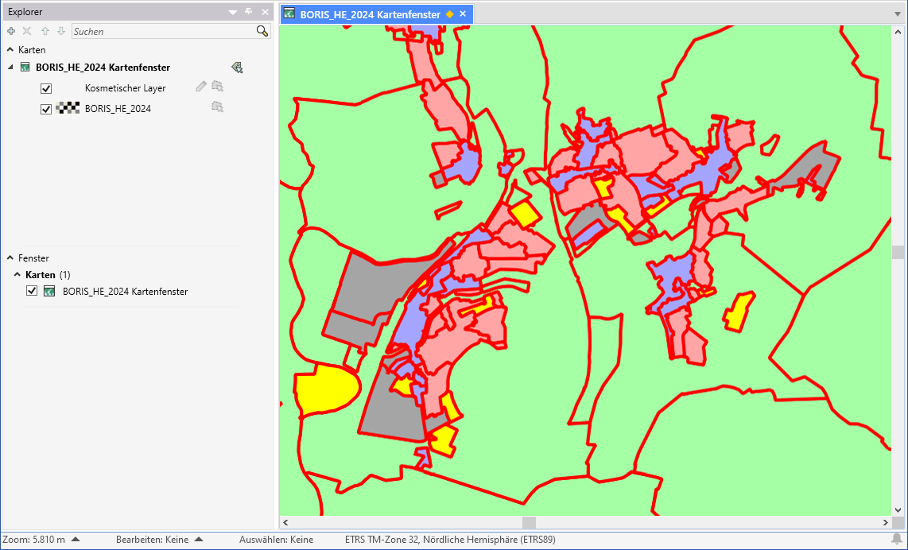This screenshot has width=908, height=550.
Task: Click the notification bell in status bar
Action: pos(897,540)
